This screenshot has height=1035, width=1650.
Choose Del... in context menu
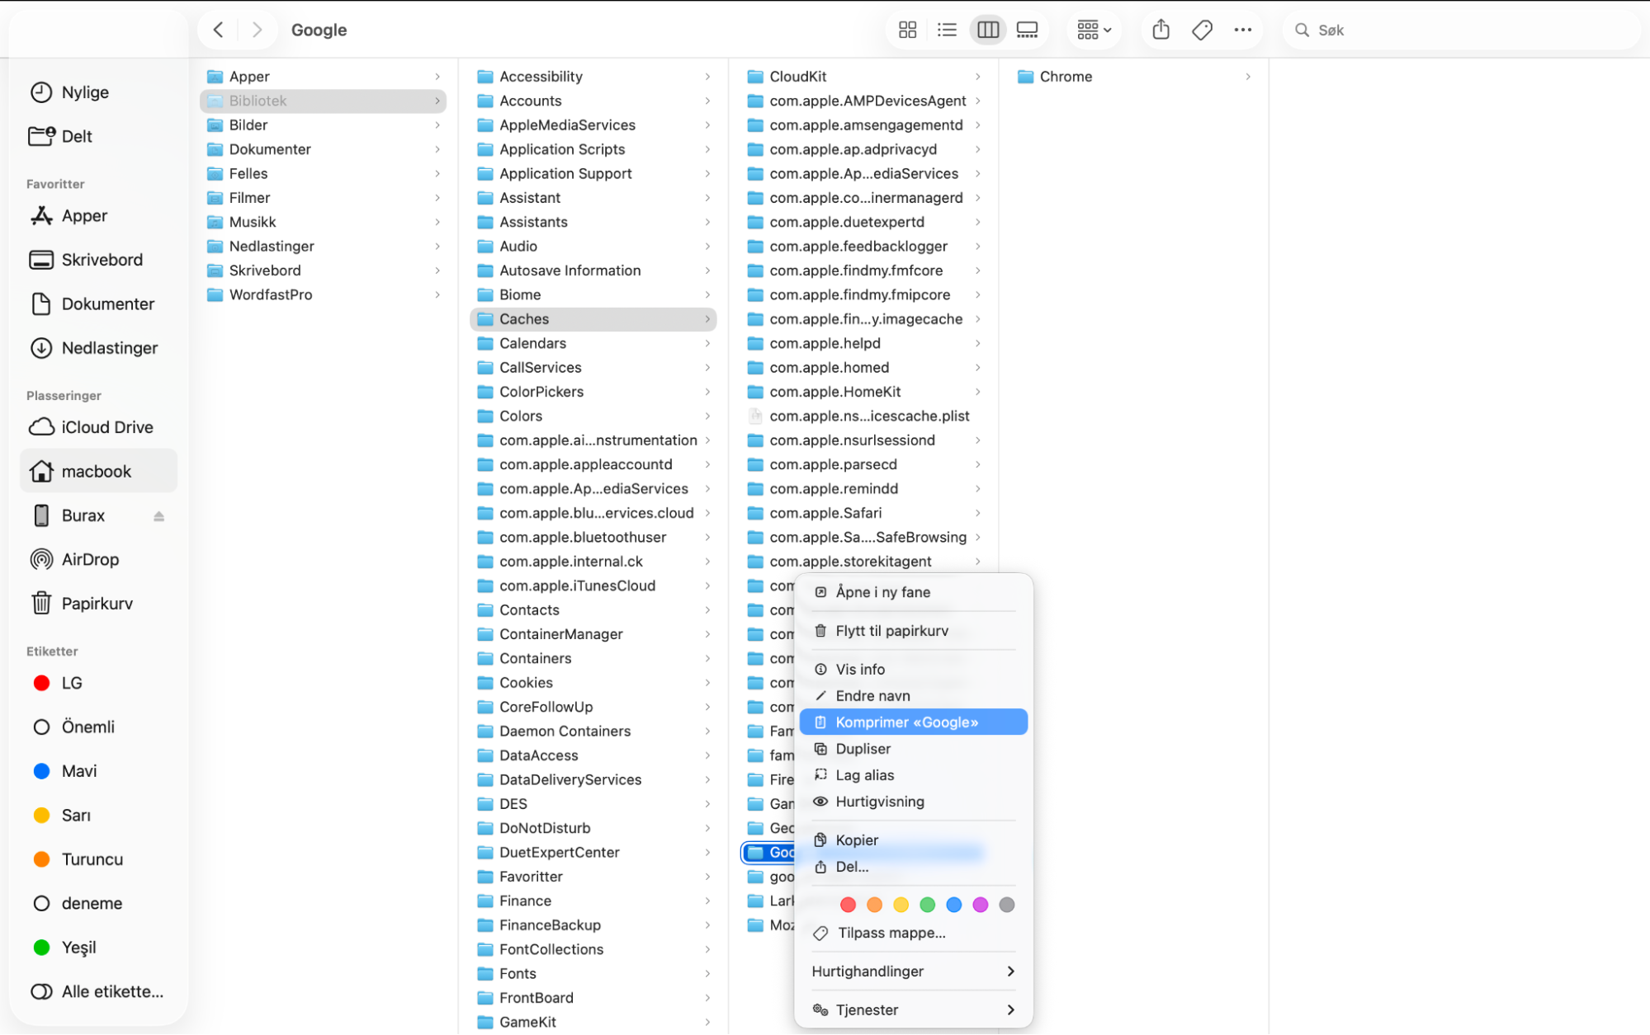tap(913, 867)
